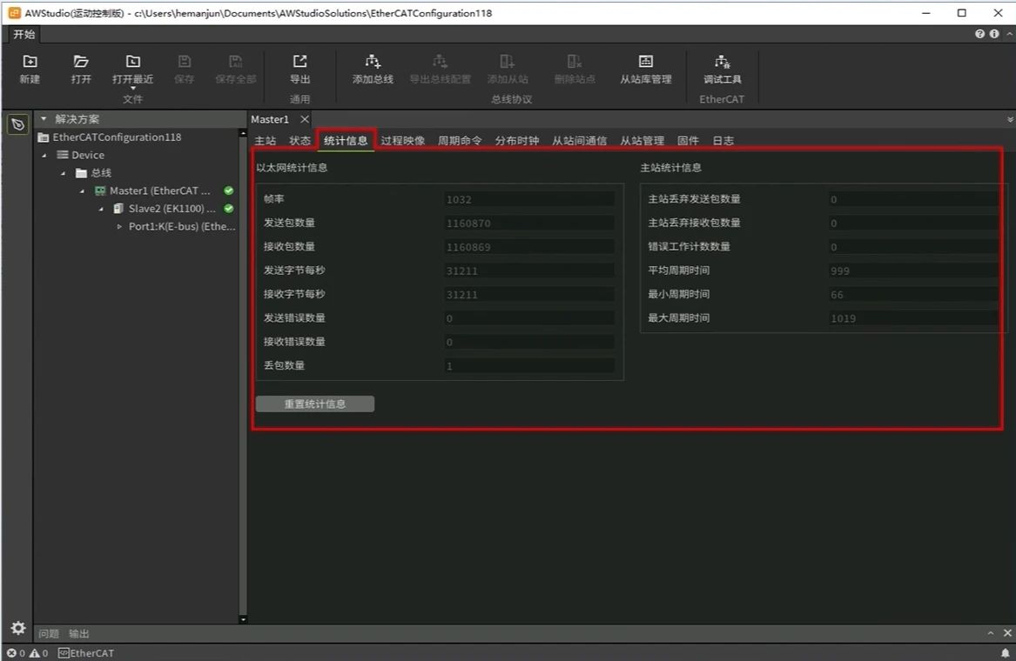Launch the 调试工具 debug tool
The width and height of the screenshot is (1016, 661).
pyautogui.click(x=723, y=69)
